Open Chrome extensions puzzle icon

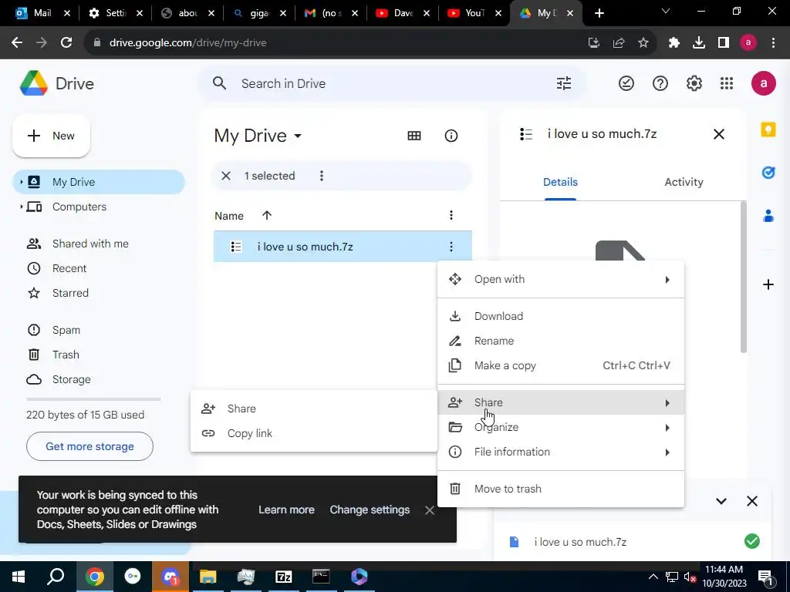click(x=674, y=43)
